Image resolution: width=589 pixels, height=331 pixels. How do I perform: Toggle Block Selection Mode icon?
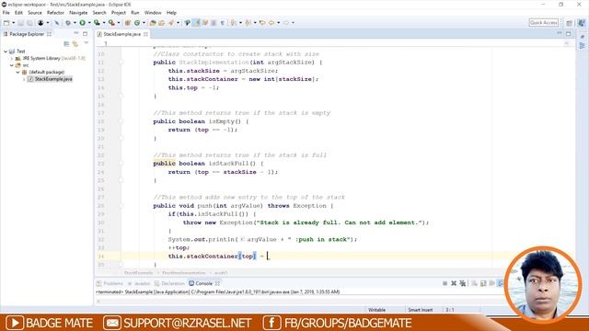(x=214, y=23)
